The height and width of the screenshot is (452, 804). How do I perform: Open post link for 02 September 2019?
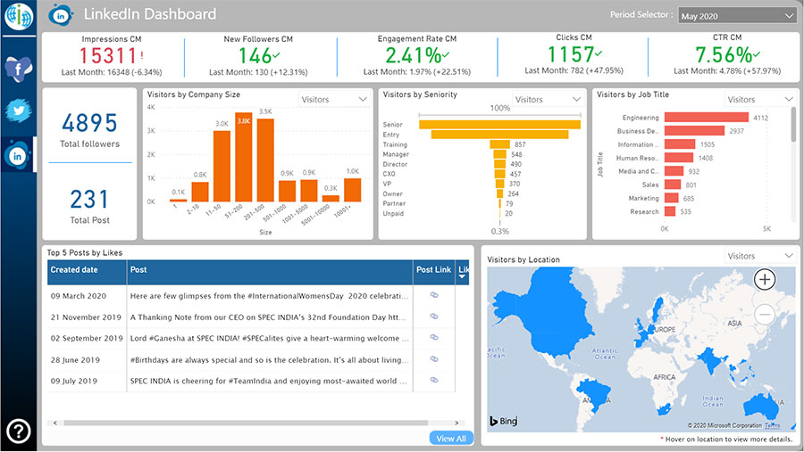[x=434, y=337]
